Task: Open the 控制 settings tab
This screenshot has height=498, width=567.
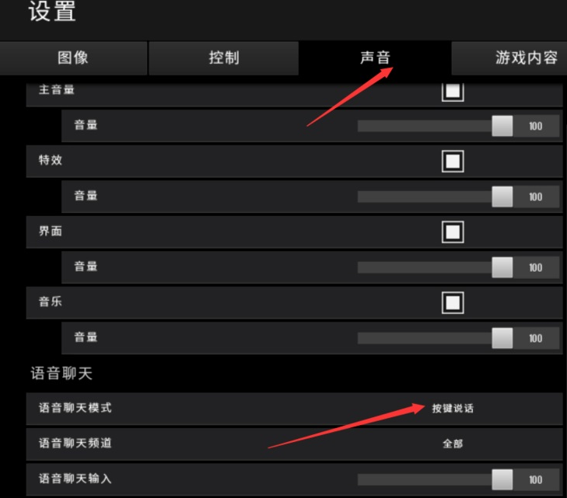Action: (224, 57)
